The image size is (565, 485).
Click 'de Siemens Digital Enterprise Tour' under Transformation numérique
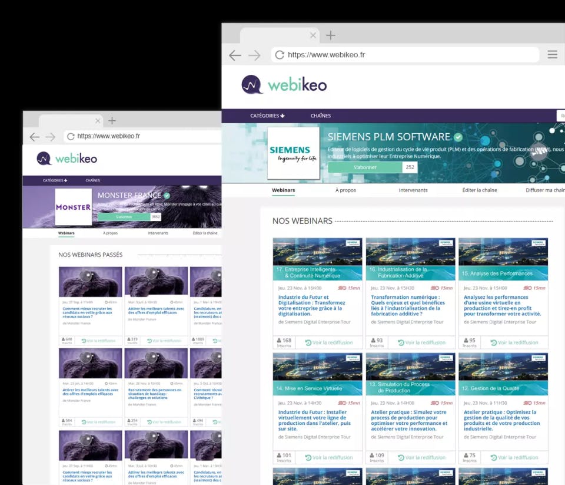coord(407,322)
